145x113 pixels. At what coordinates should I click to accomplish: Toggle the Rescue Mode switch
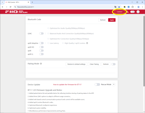click(97, 84)
